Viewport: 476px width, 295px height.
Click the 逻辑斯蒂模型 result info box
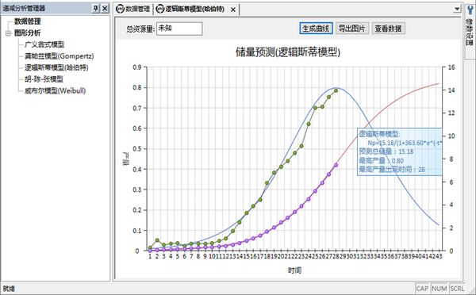[400, 151]
